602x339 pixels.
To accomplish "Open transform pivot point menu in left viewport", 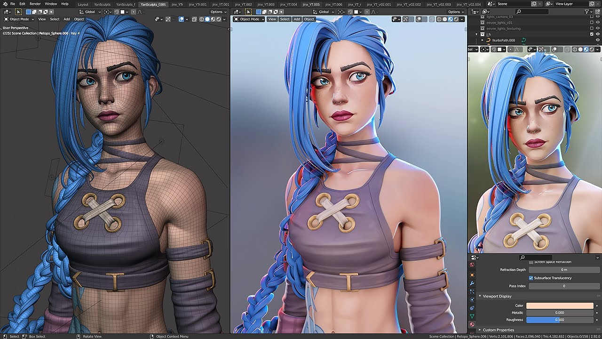I will 108,12.
